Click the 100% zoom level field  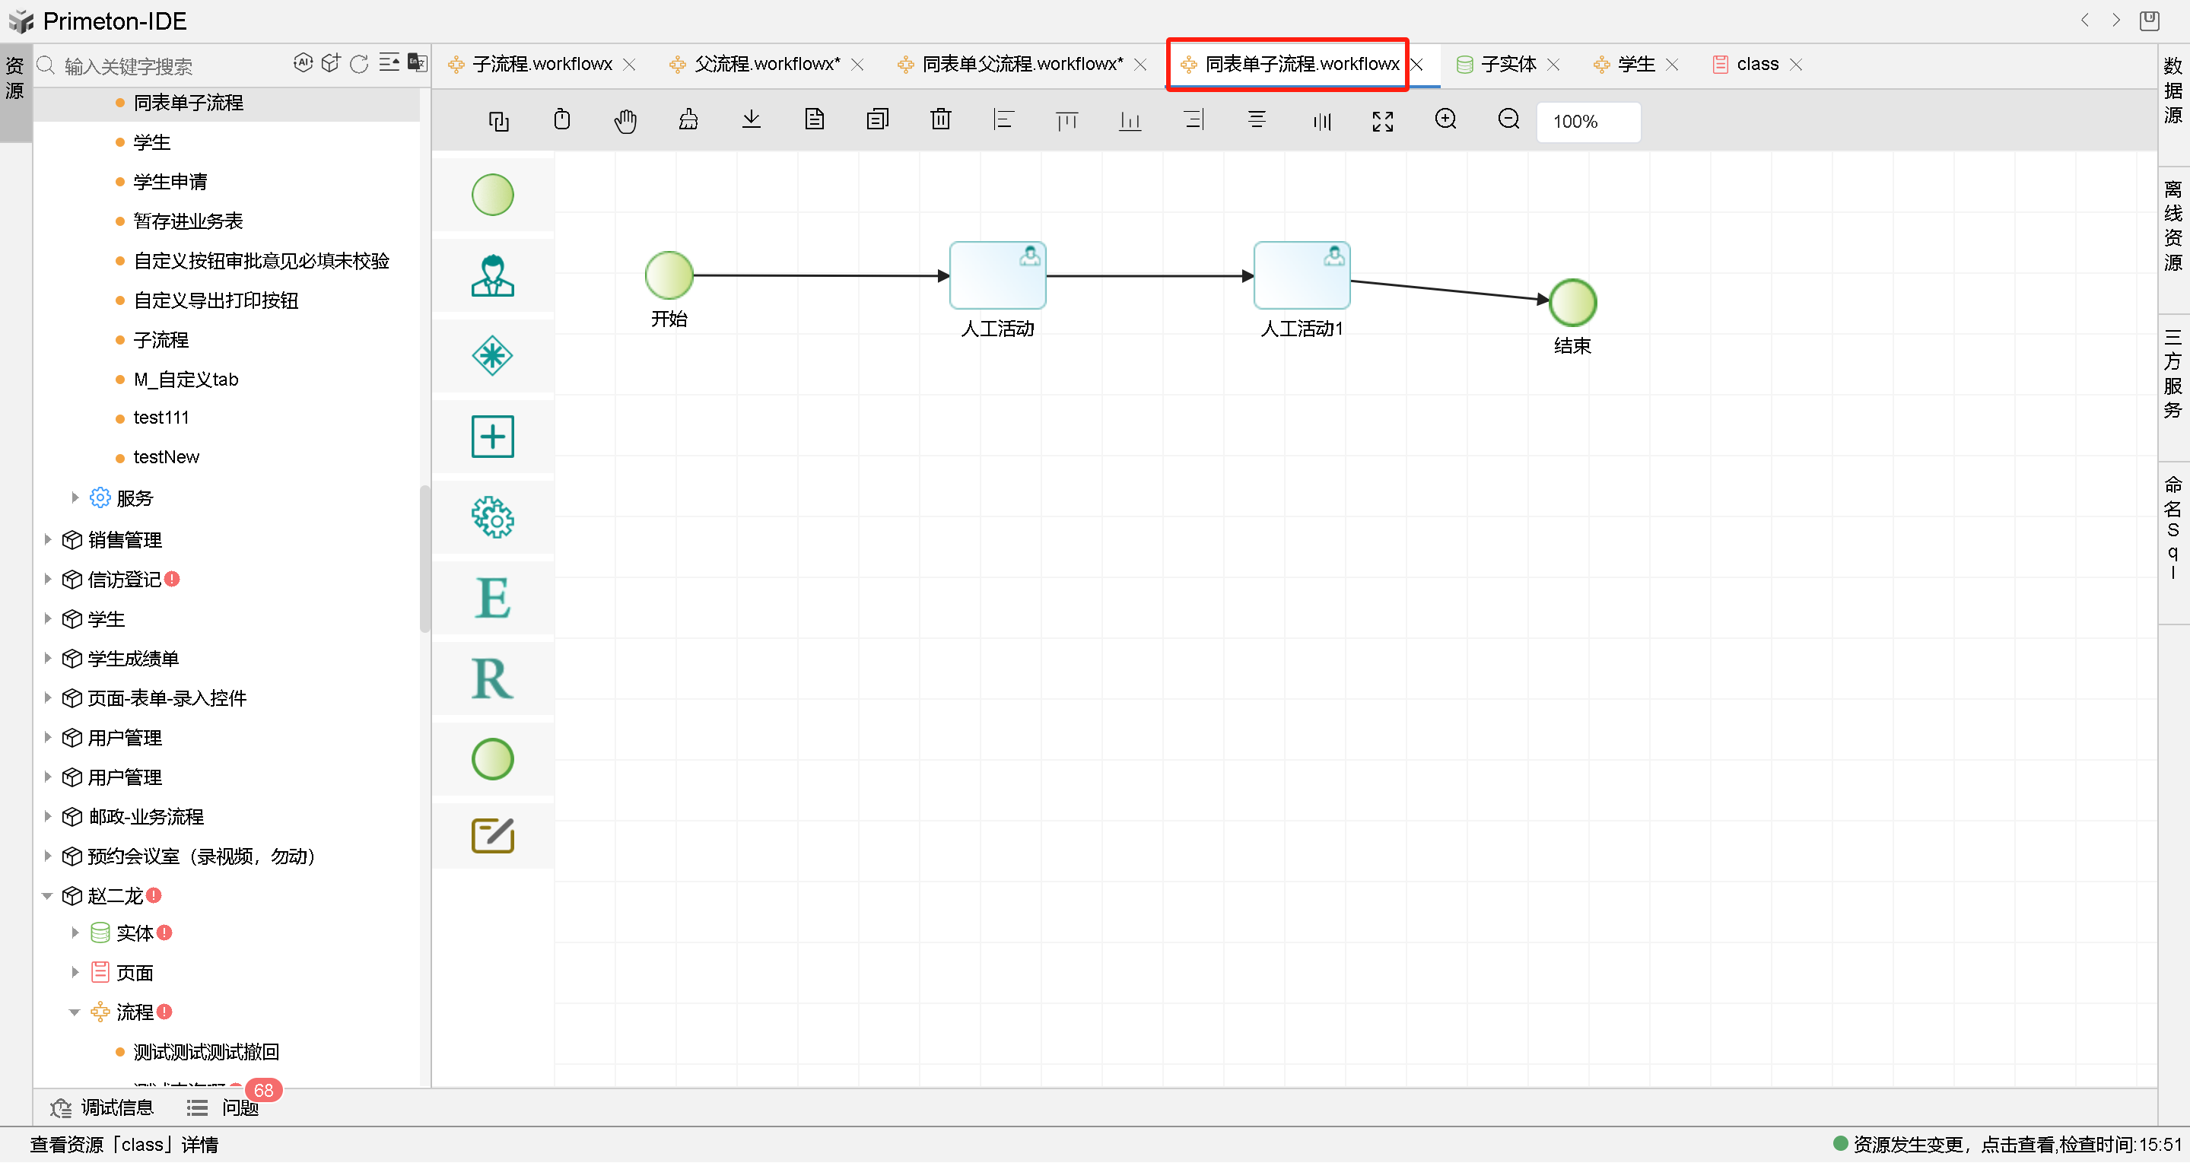tap(1586, 122)
